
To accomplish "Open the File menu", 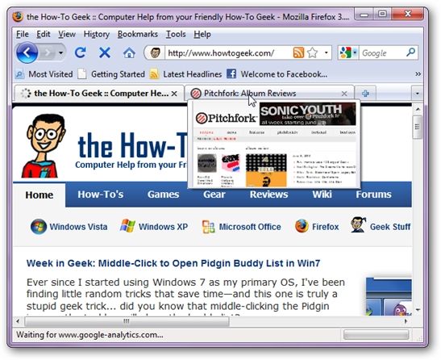I will [x=23, y=34].
